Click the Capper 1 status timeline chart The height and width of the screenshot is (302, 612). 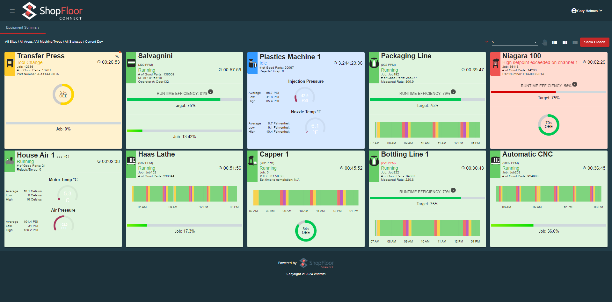pyautogui.click(x=306, y=198)
